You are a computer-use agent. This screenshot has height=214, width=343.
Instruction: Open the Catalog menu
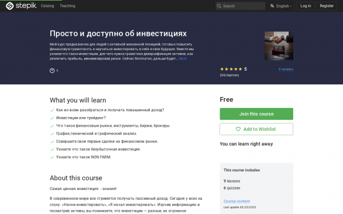tap(47, 6)
